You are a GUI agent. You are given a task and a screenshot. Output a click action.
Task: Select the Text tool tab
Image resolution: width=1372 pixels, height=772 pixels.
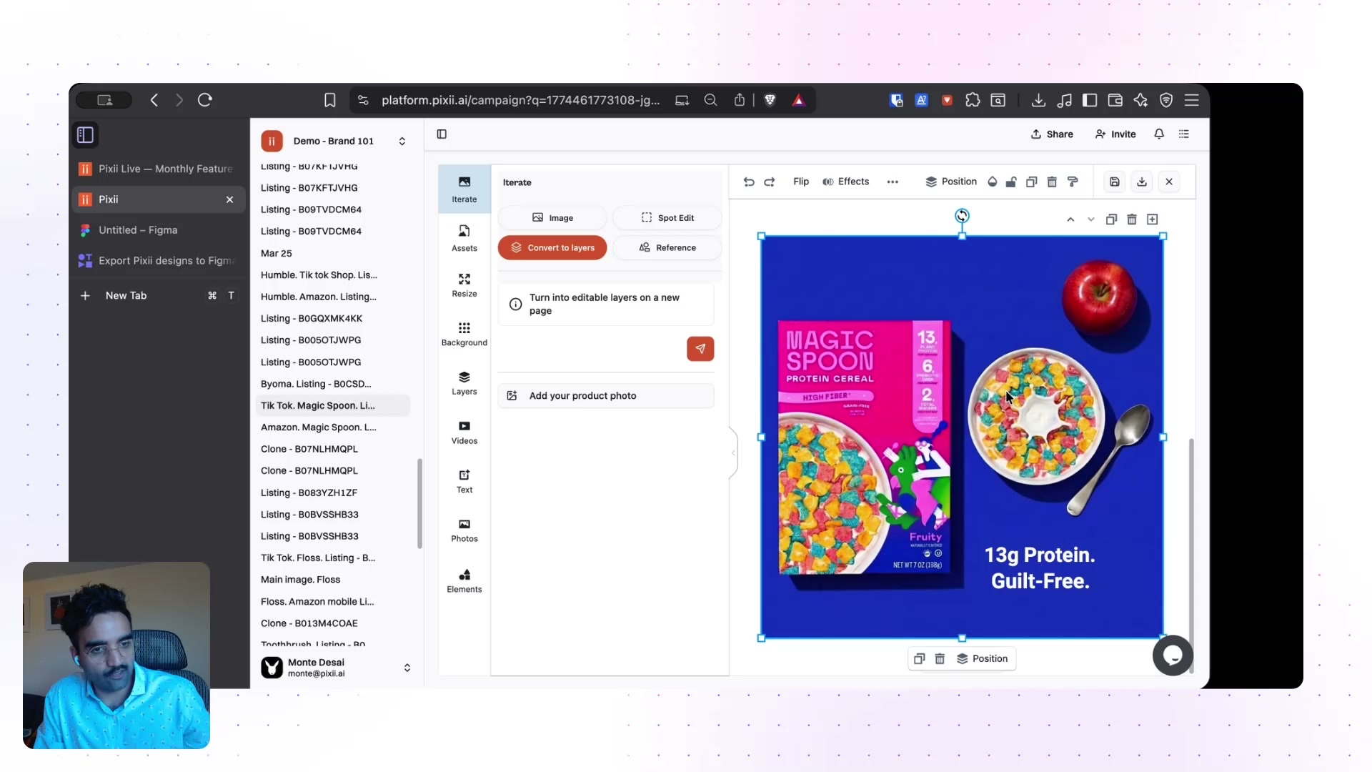464,482
